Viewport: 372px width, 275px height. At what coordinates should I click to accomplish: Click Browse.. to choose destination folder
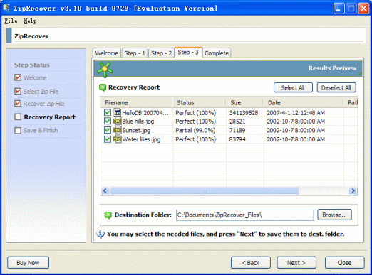pyautogui.click(x=334, y=215)
